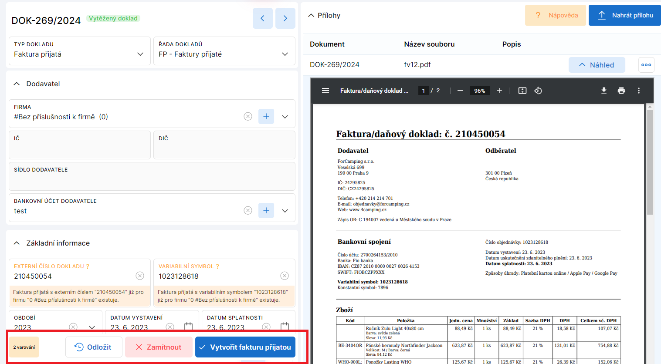The image size is (661, 364).
Task: Click the Název souboru column header
Action: click(429, 44)
